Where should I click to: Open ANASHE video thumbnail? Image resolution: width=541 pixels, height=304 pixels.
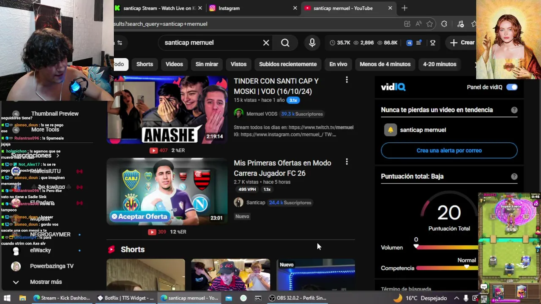(167, 110)
